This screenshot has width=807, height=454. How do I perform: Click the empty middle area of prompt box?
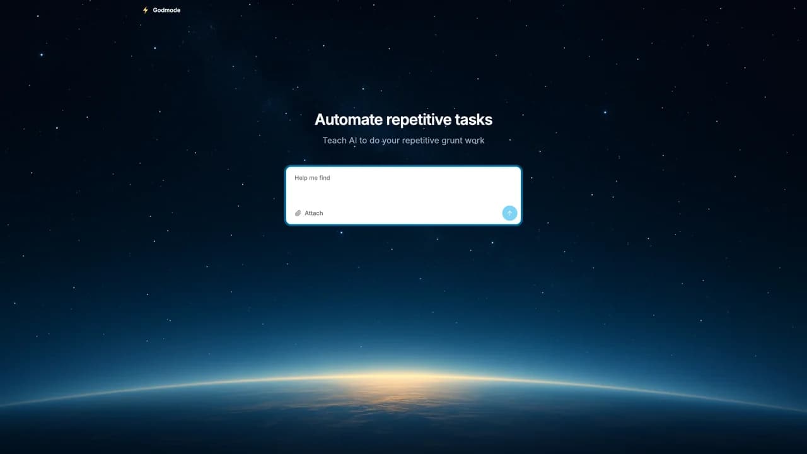(403, 195)
